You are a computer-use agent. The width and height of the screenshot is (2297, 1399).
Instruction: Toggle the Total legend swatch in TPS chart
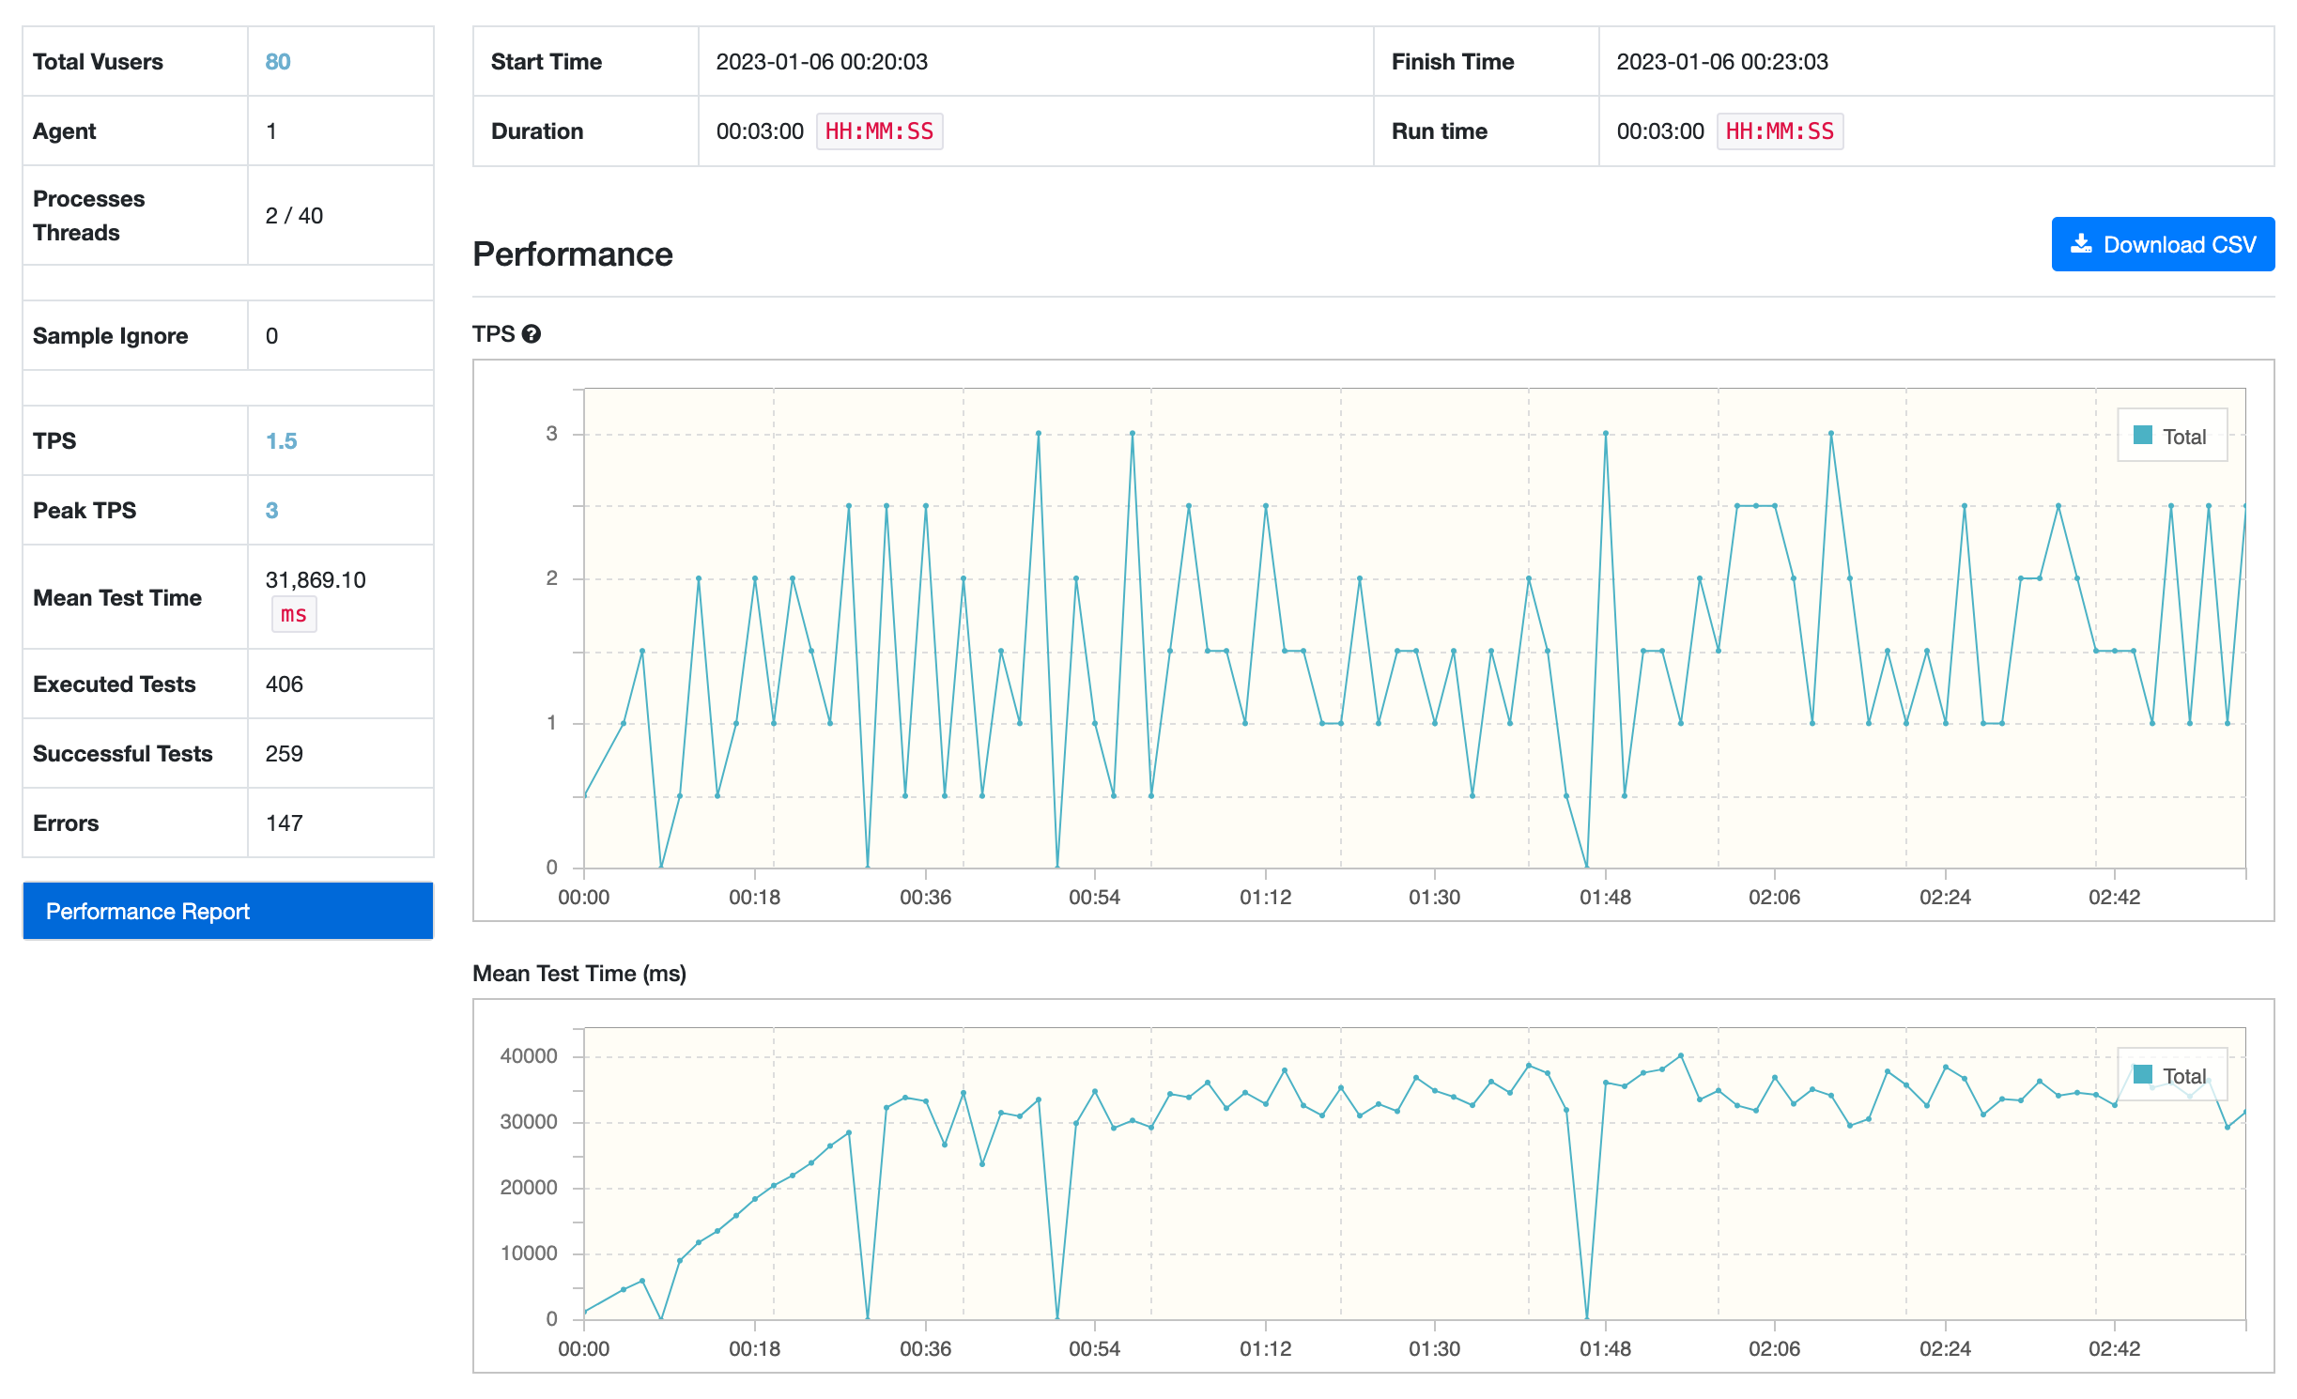[x=2142, y=436]
